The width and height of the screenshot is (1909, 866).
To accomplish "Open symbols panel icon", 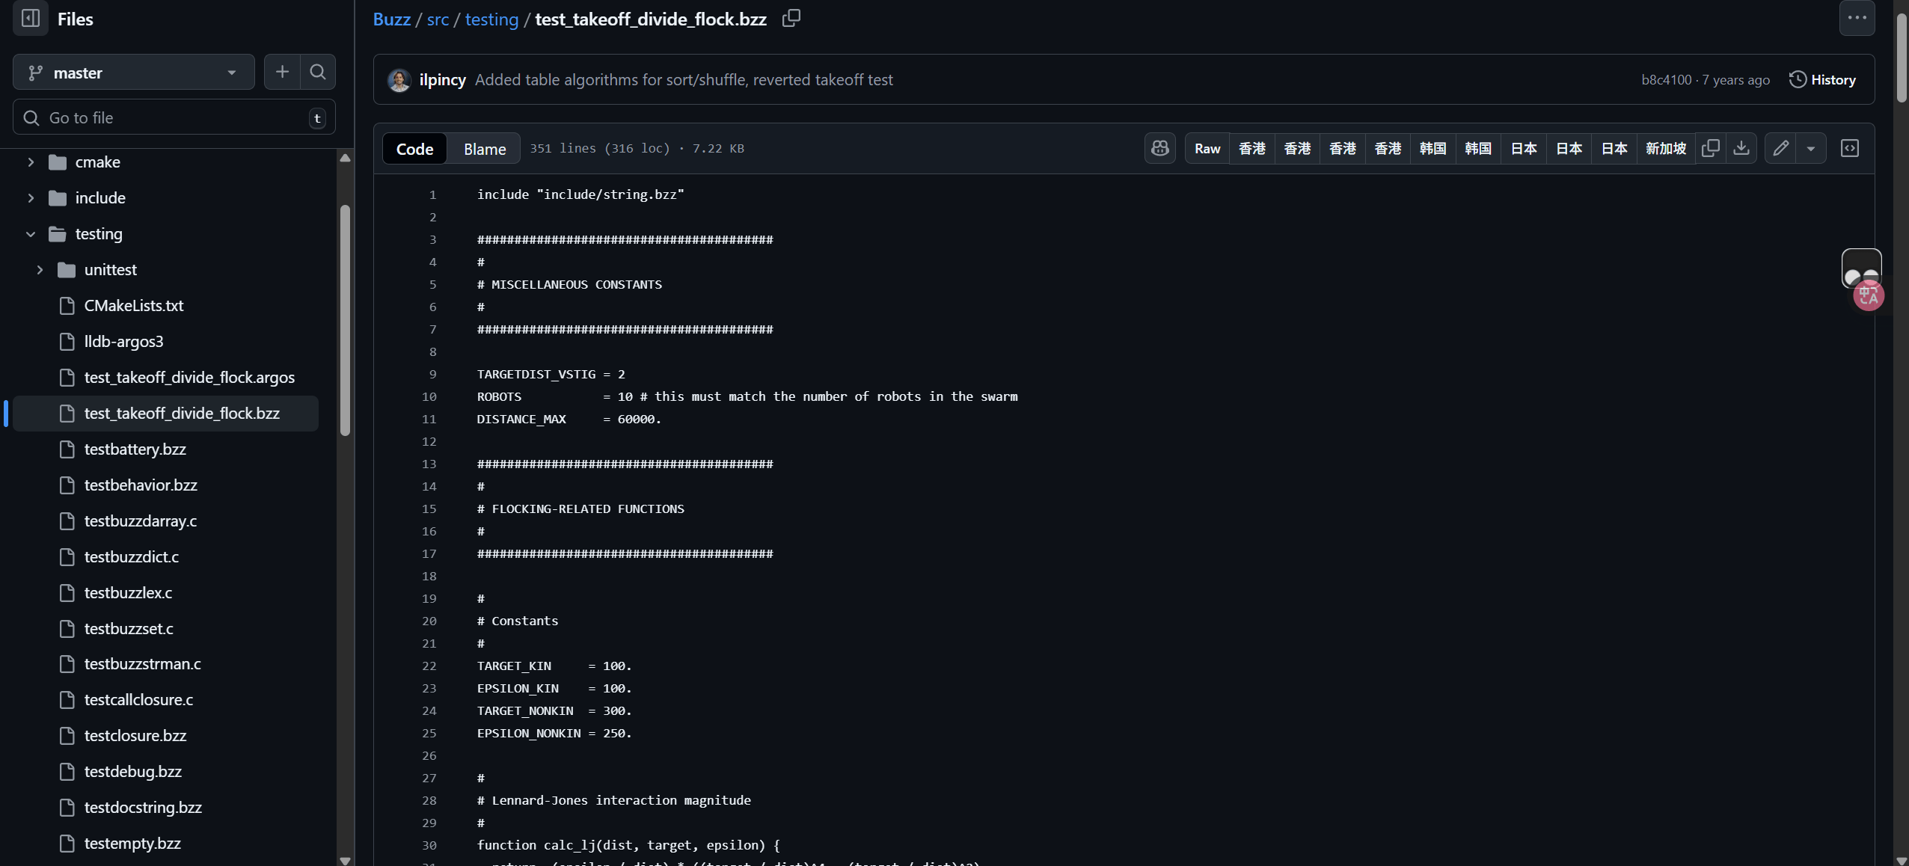I will [1850, 148].
